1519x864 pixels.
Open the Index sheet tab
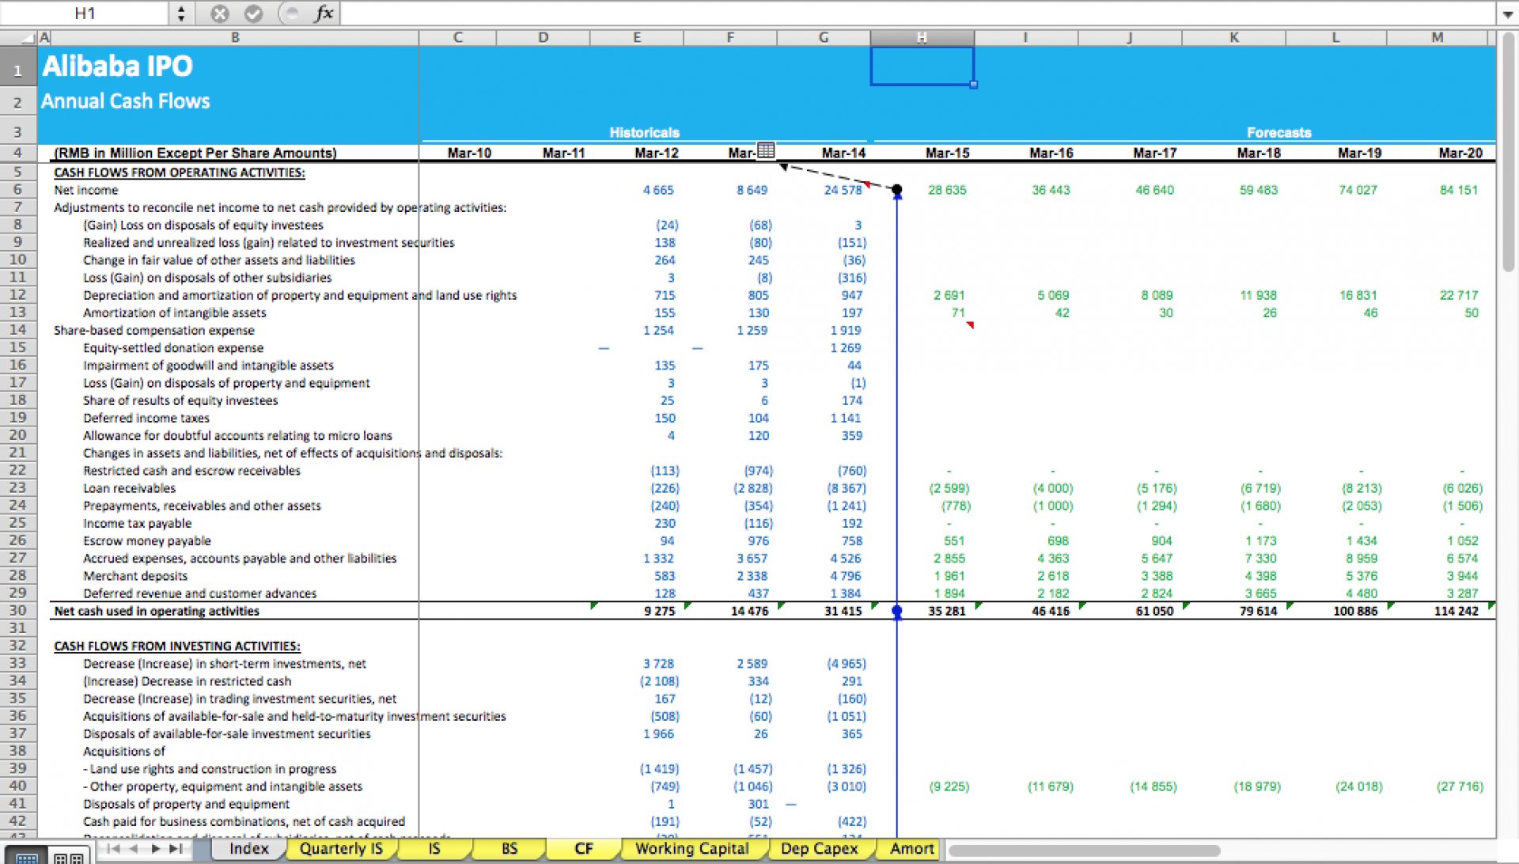(x=248, y=848)
